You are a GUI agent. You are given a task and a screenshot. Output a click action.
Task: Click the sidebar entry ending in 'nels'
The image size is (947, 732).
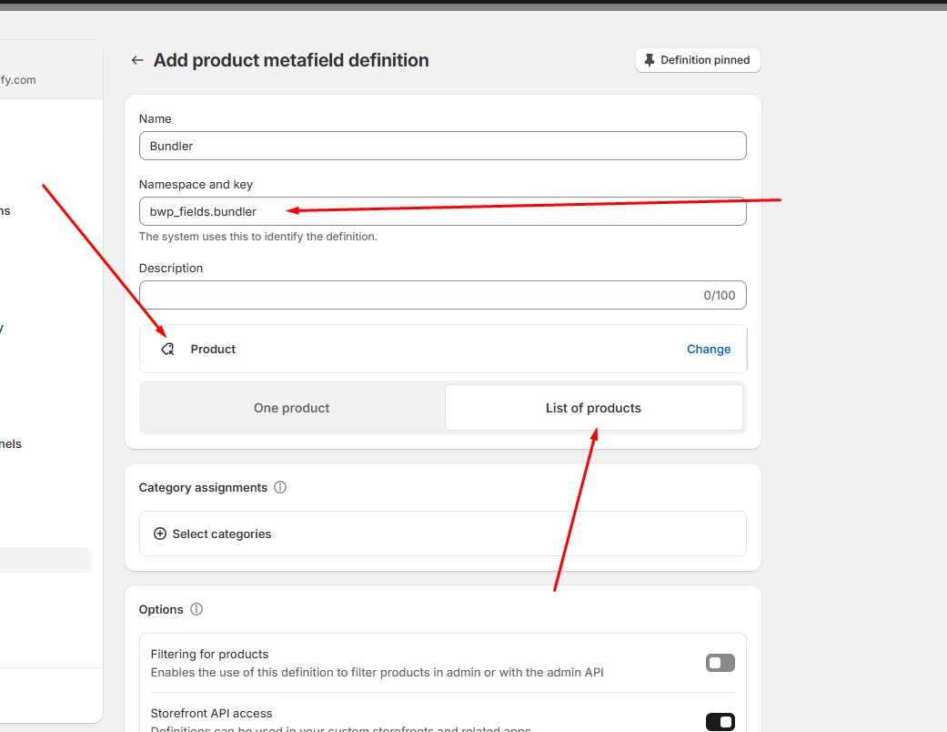pos(11,444)
